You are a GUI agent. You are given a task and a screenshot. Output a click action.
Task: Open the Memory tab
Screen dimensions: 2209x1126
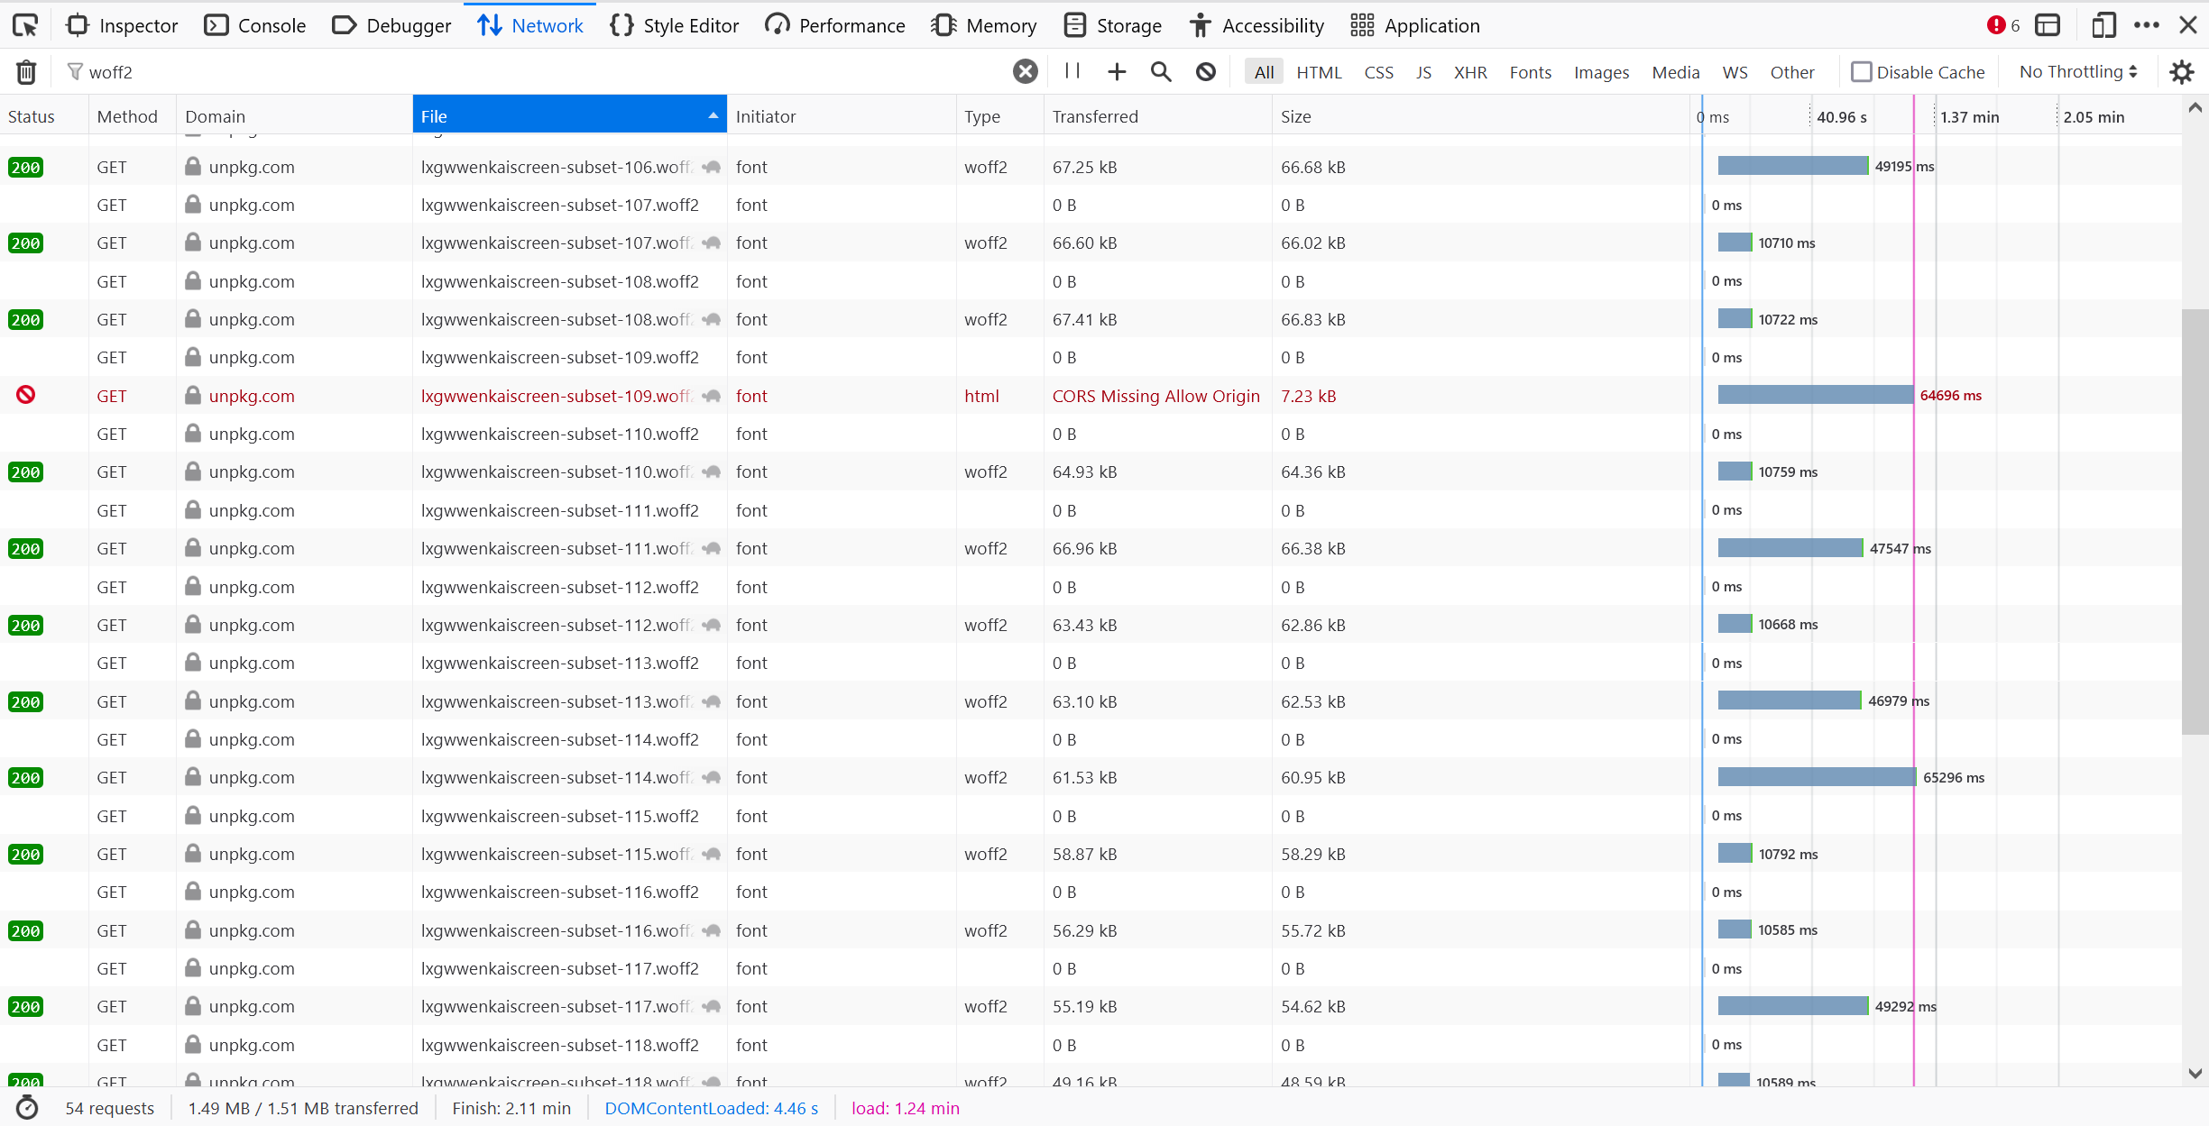pyautogui.click(x=983, y=25)
